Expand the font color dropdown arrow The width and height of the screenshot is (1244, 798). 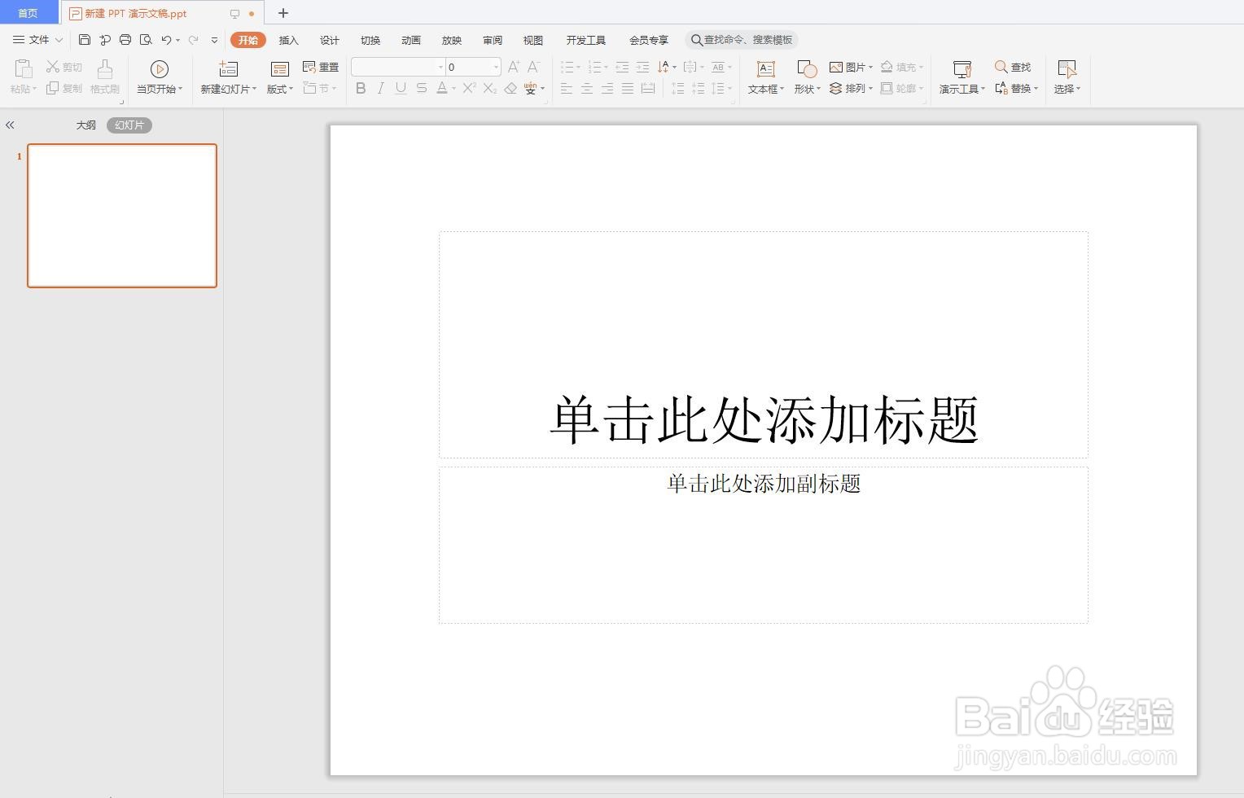click(453, 89)
